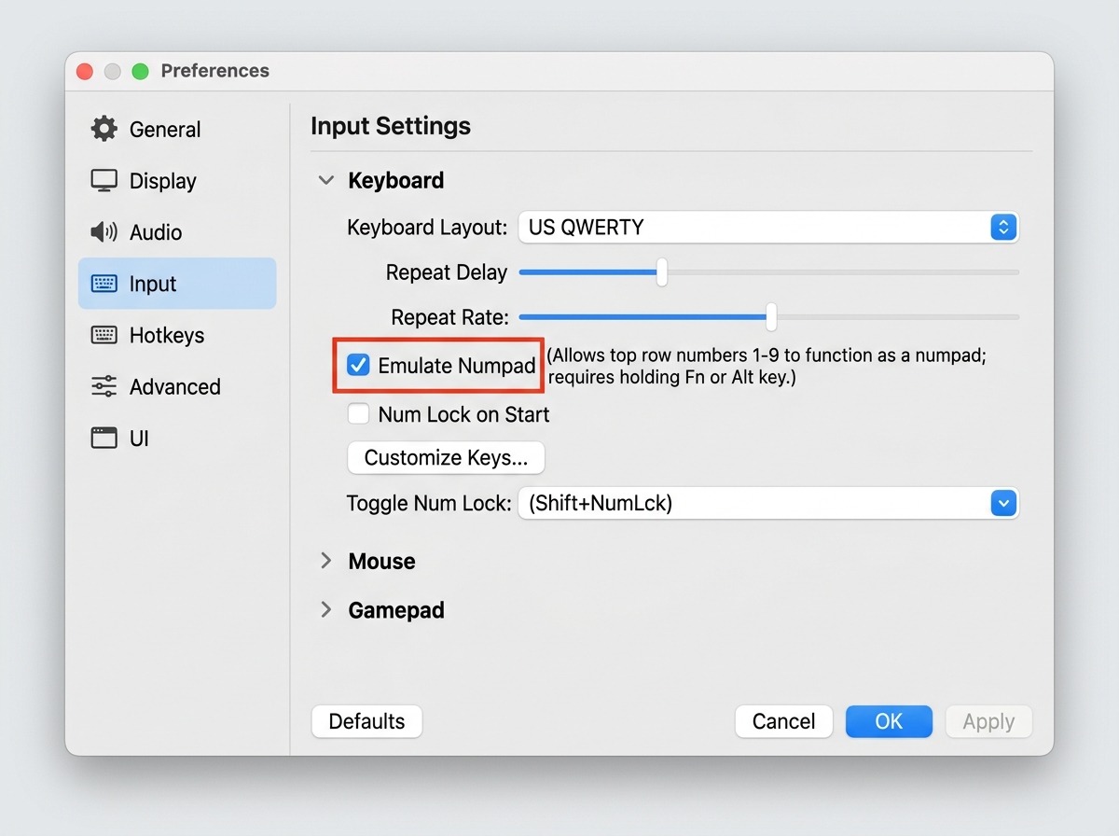Click the Audio speaker icon
The image size is (1119, 836).
[104, 231]
